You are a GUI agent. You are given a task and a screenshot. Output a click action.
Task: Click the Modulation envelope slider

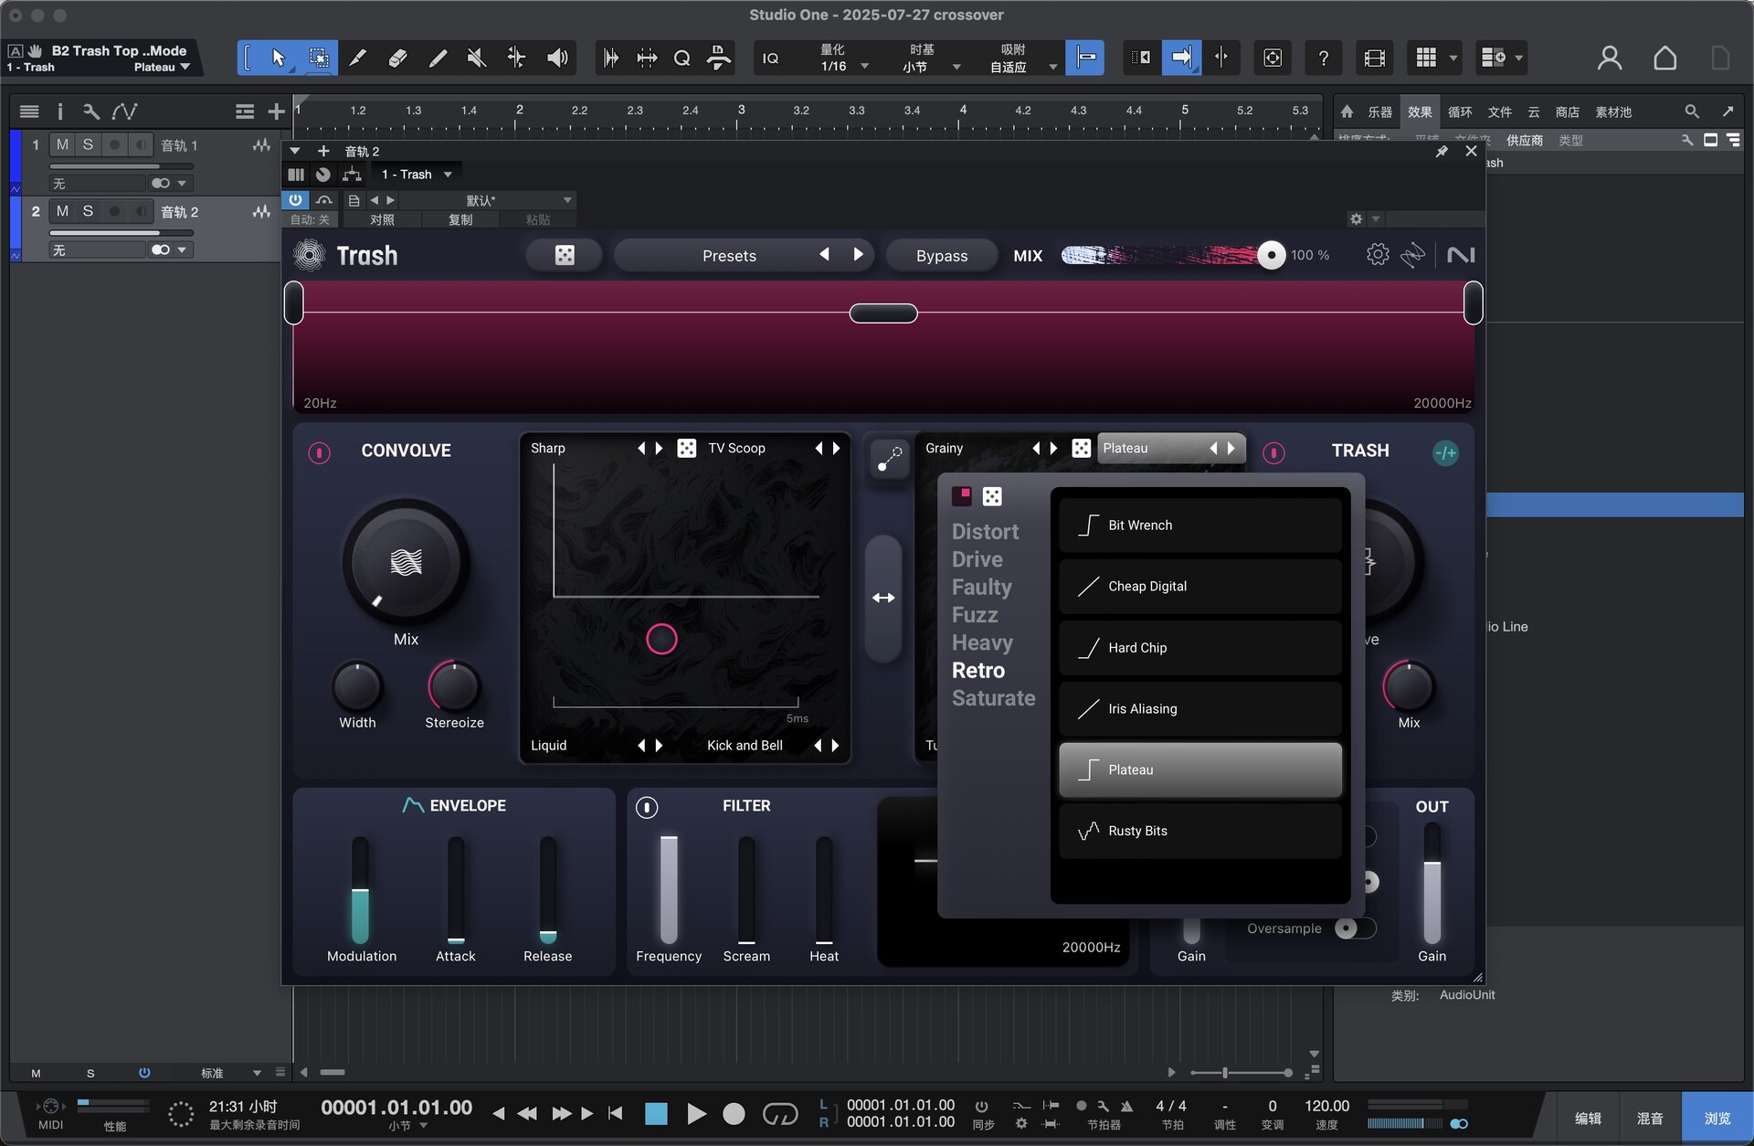click(361, 890)
